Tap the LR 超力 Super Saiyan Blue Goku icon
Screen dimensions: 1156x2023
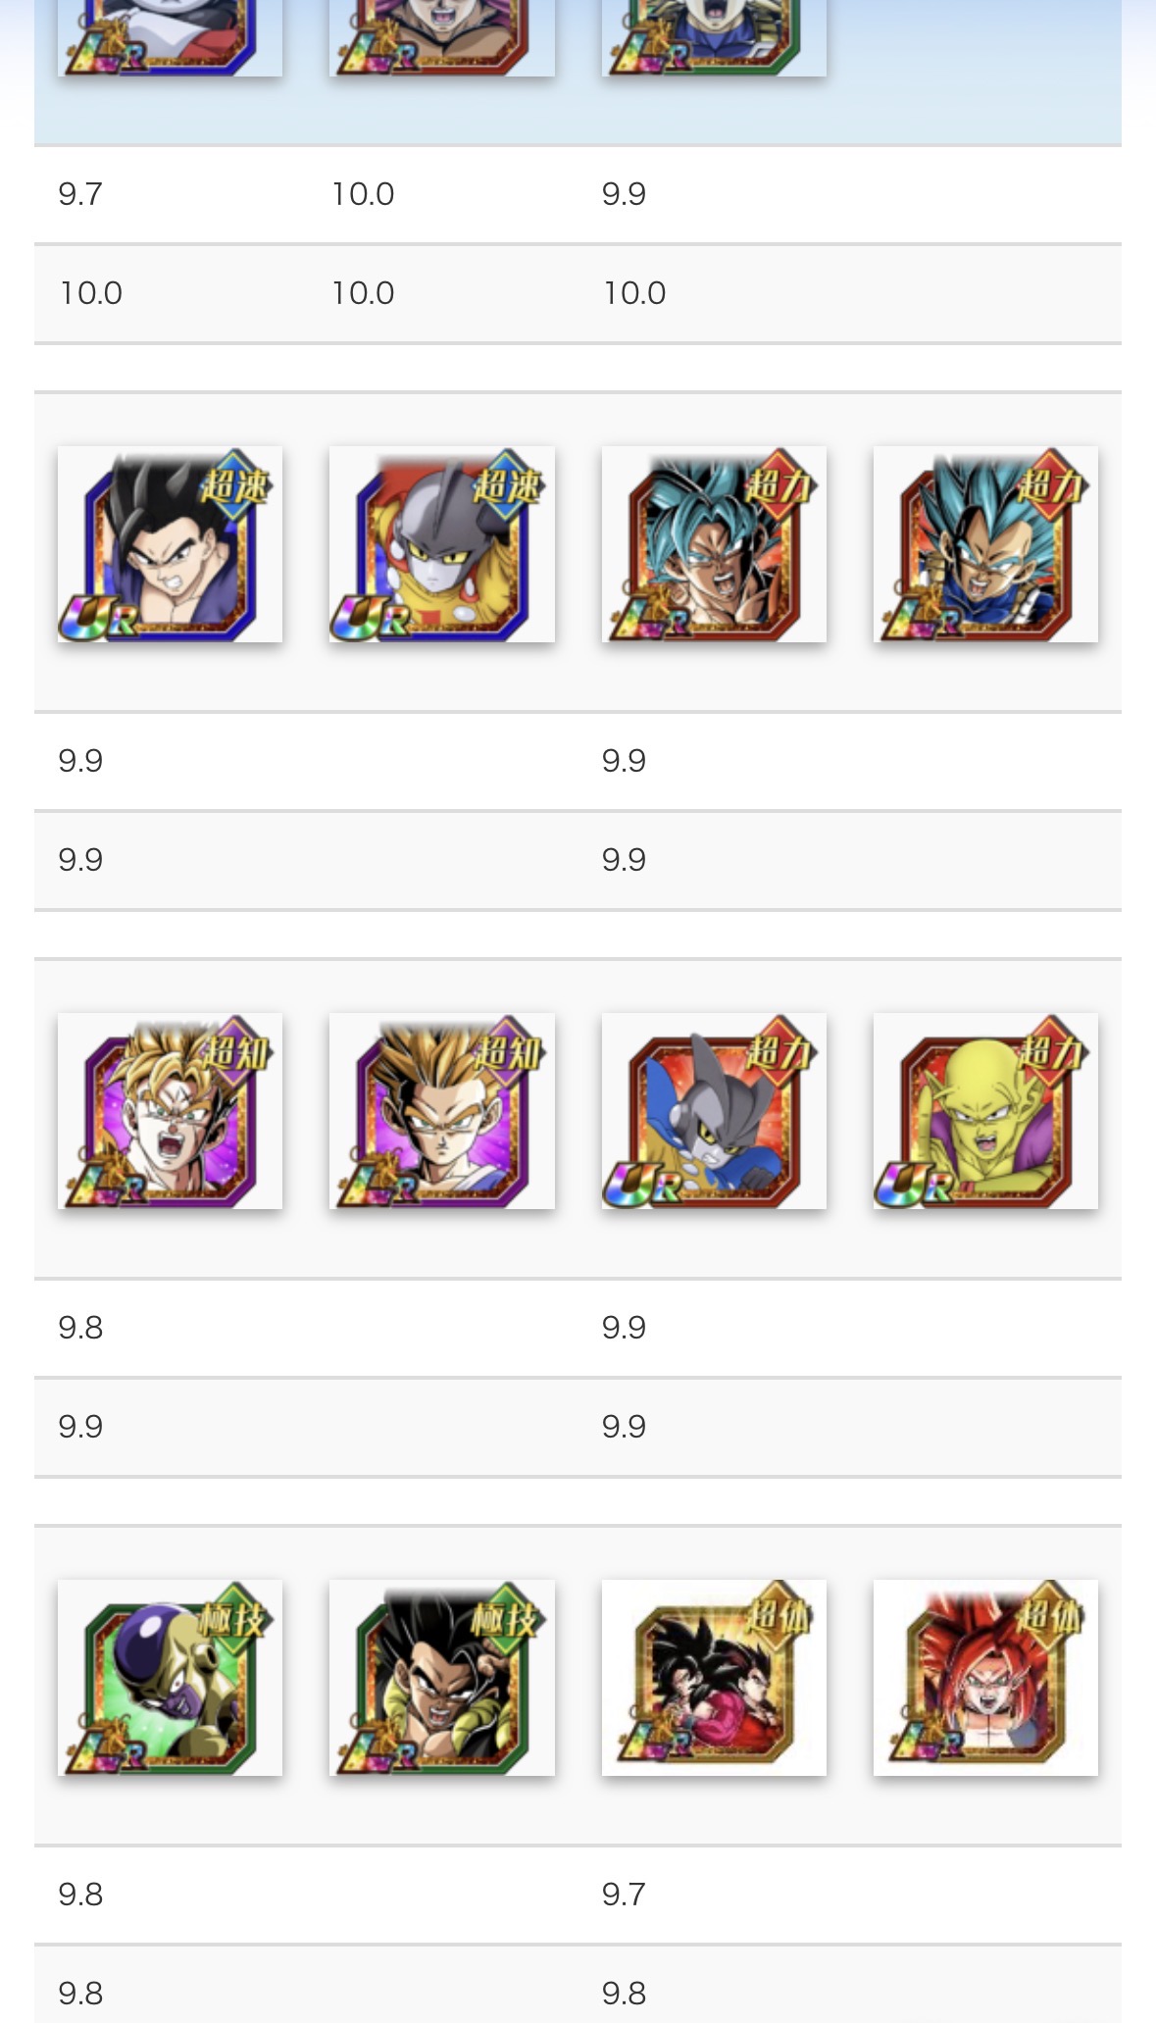714,544
